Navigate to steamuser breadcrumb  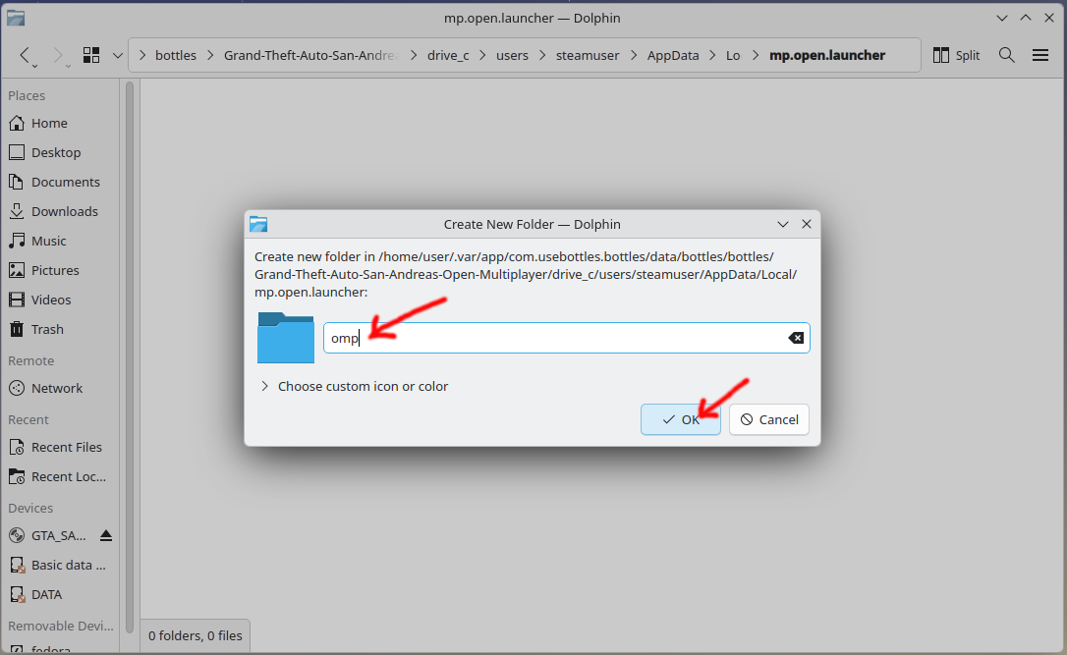(x=588, y=55)
